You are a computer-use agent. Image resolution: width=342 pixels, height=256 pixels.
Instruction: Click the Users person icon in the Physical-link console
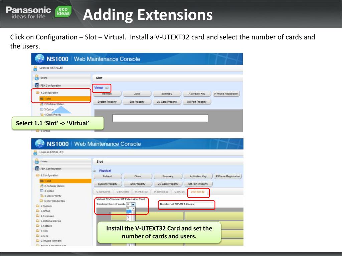point(37,161)
